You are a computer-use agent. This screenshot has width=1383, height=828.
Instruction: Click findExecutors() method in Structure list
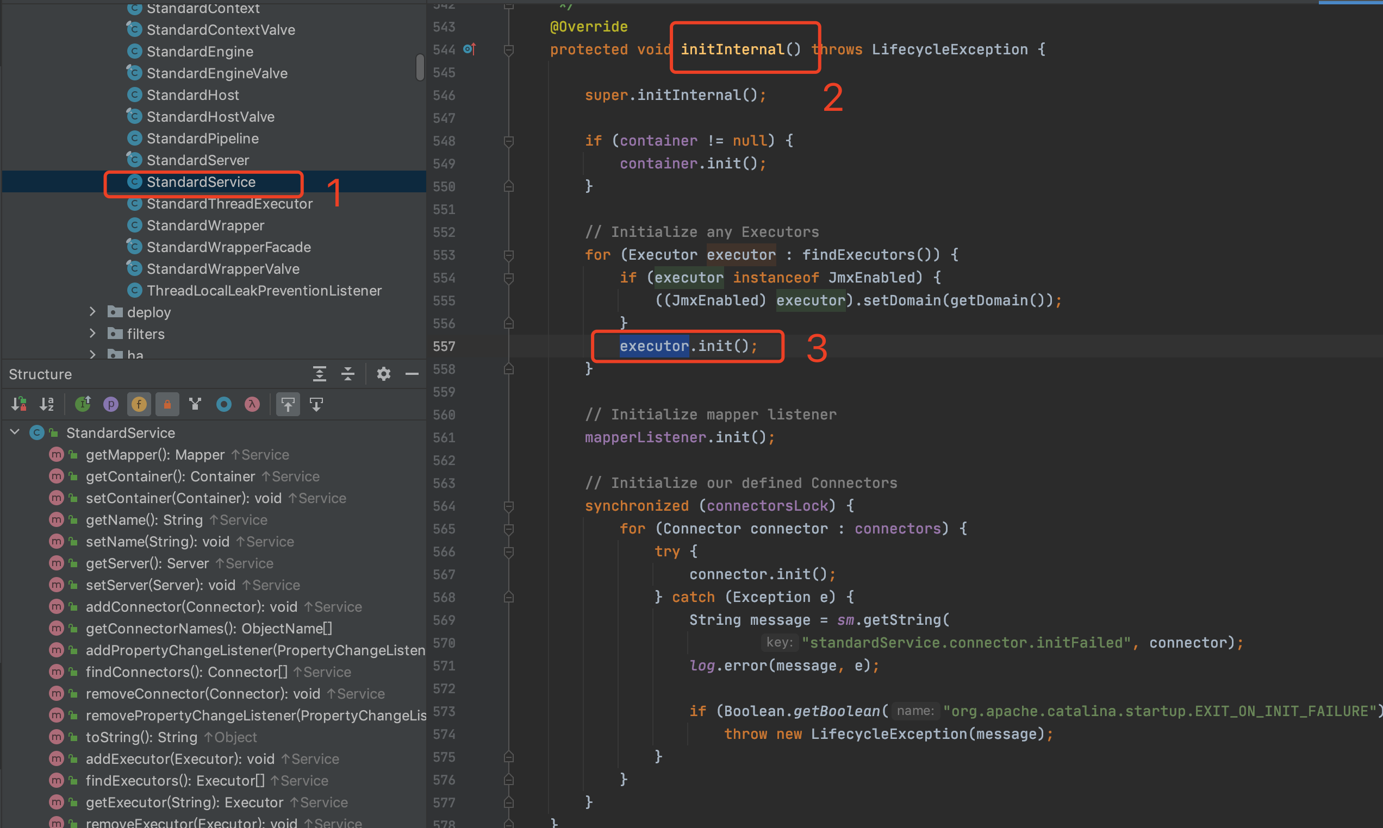[175, 781]
